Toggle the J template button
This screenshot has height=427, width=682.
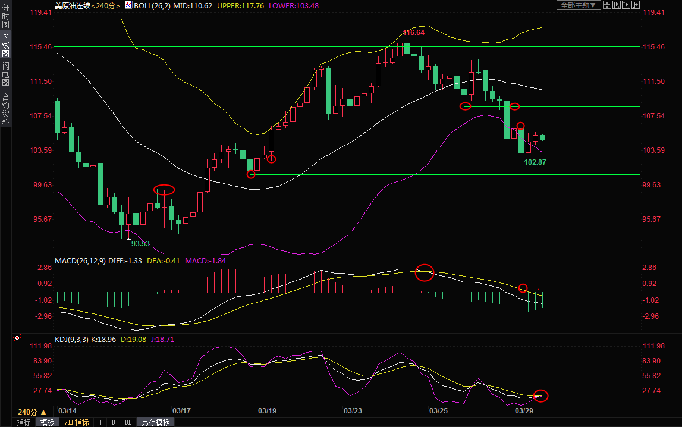click(100, 422)
